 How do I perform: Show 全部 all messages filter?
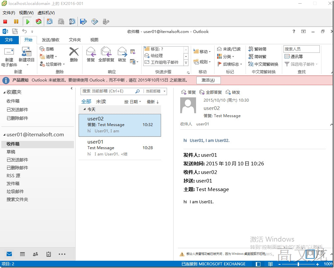click(x=86, y=102)
